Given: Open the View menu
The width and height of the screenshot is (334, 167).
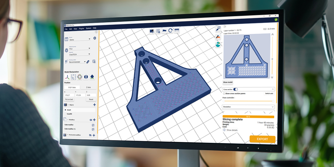Looking at the screenshot, I should [75, 28].
